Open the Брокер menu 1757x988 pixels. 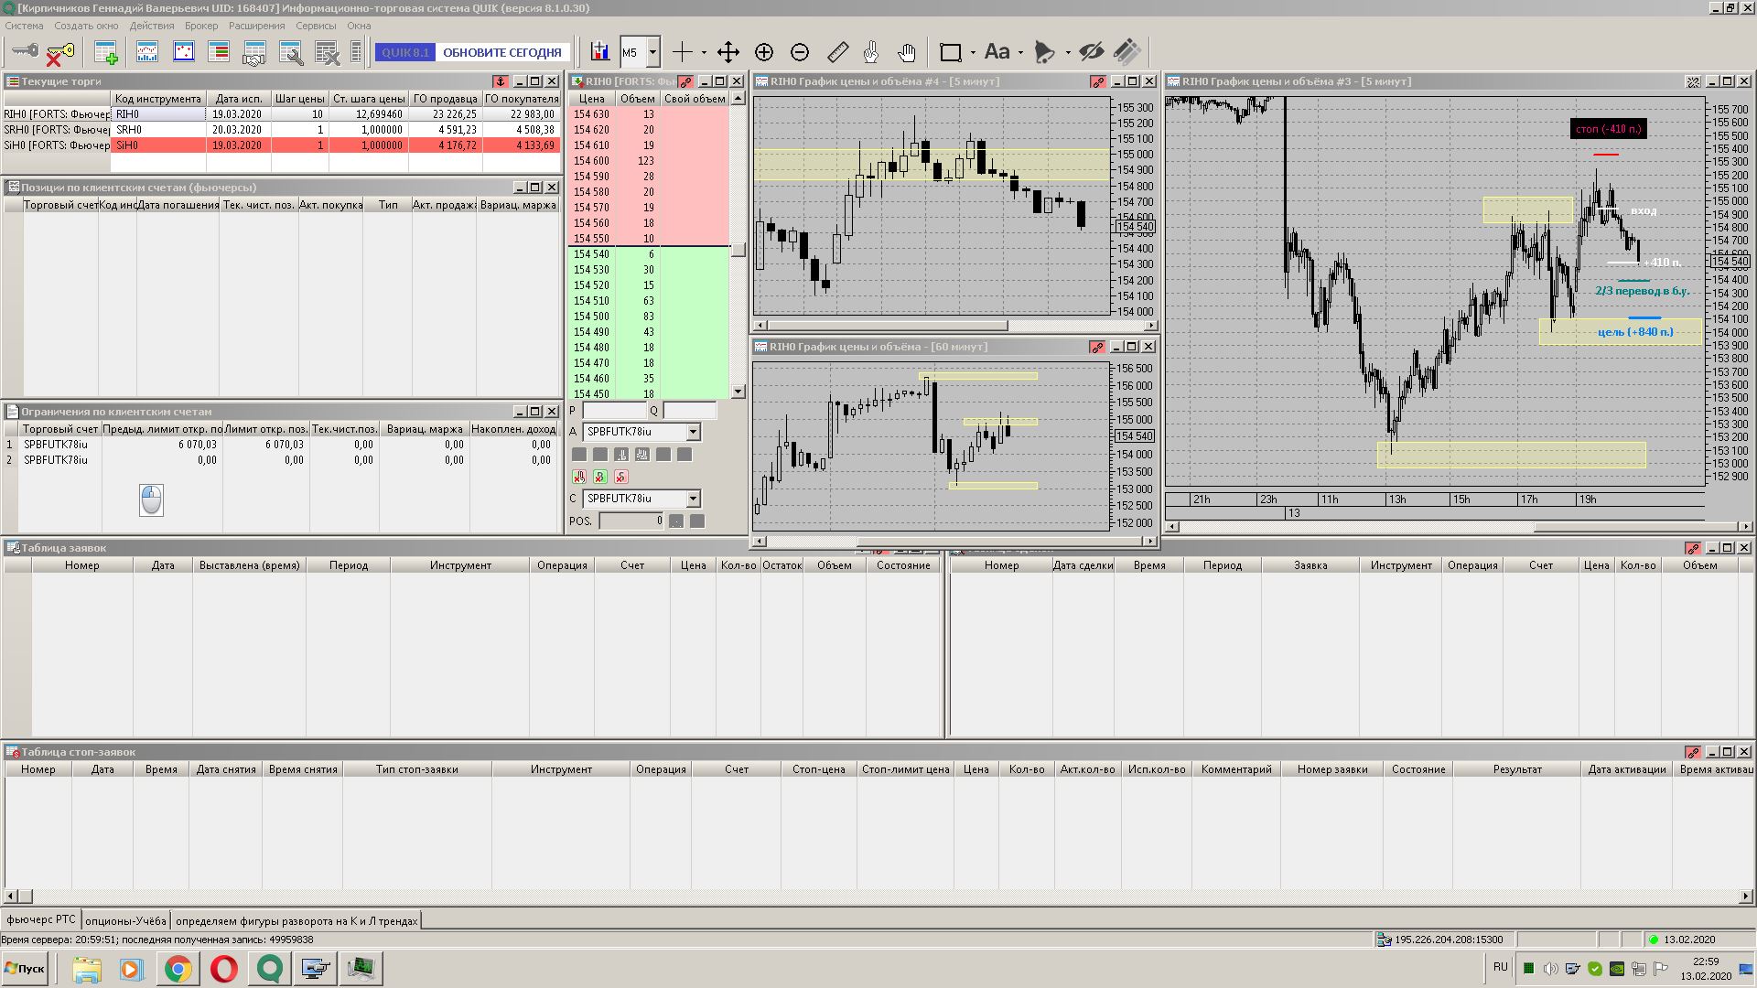coord(201,26)
